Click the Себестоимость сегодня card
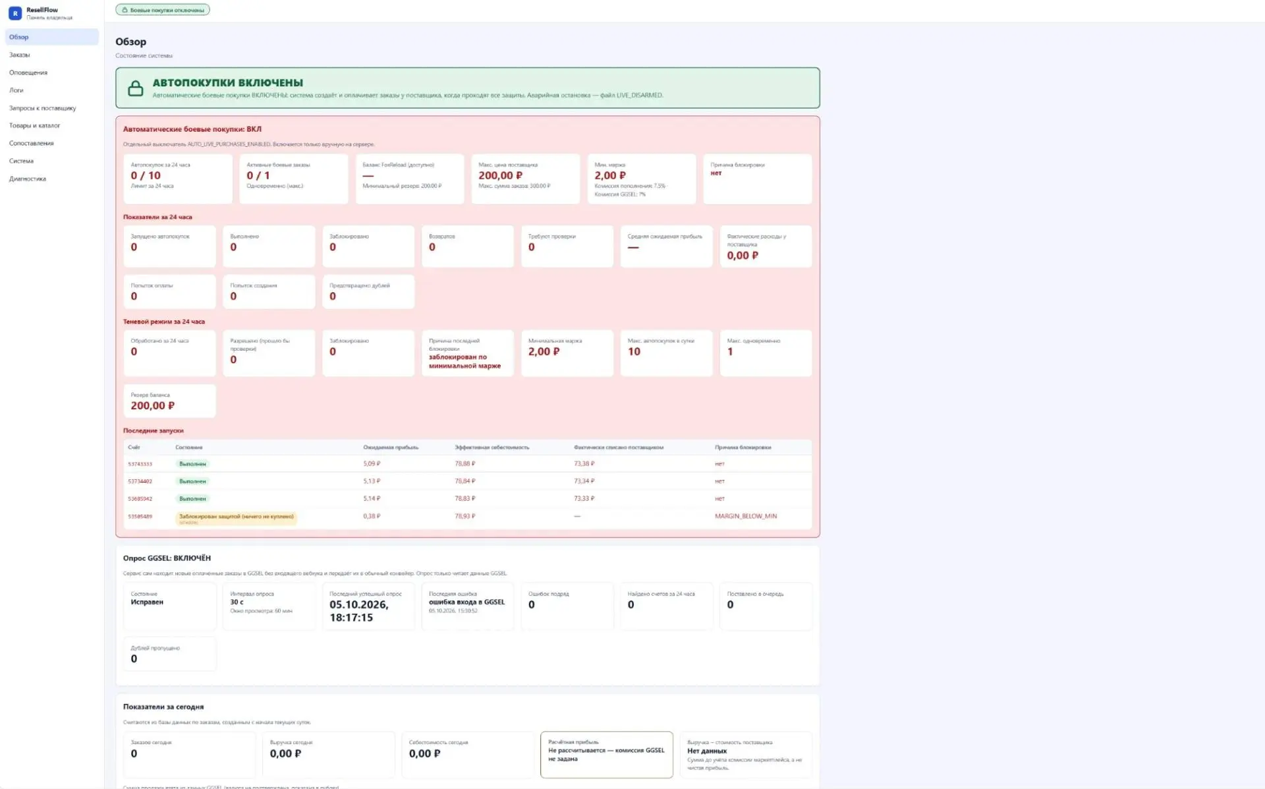 [468, 755]
